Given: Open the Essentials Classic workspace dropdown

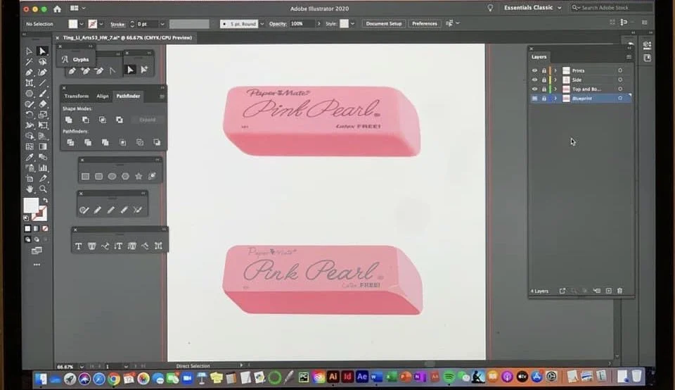Looking at the screenshot, I should 532,8.
